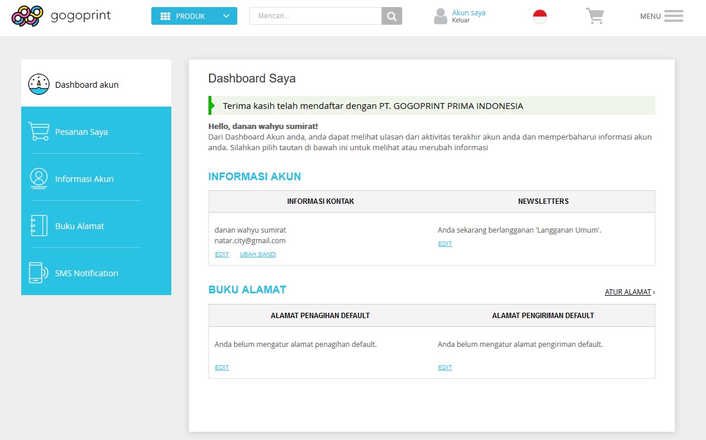Click the Akun saya profile avatar icon
Image resolution: width=706 pixels, height=440 pixels.
[440, 16]
